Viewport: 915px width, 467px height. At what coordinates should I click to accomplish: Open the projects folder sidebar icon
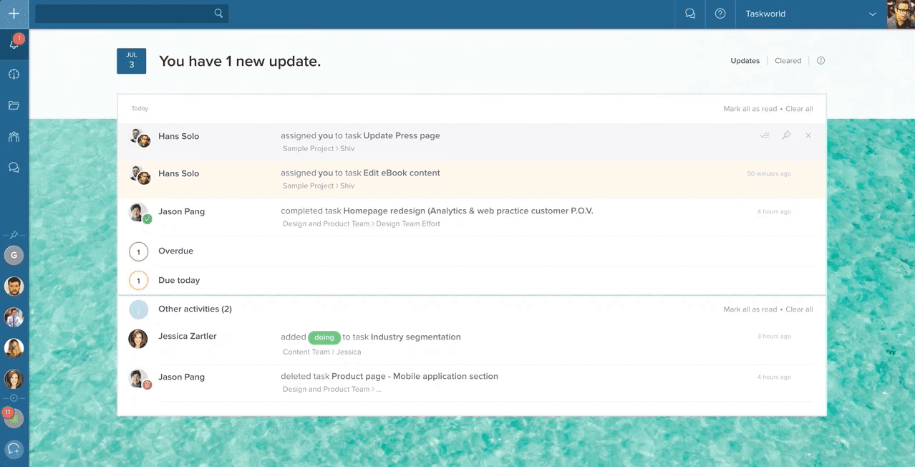click(x=14, y=105)
